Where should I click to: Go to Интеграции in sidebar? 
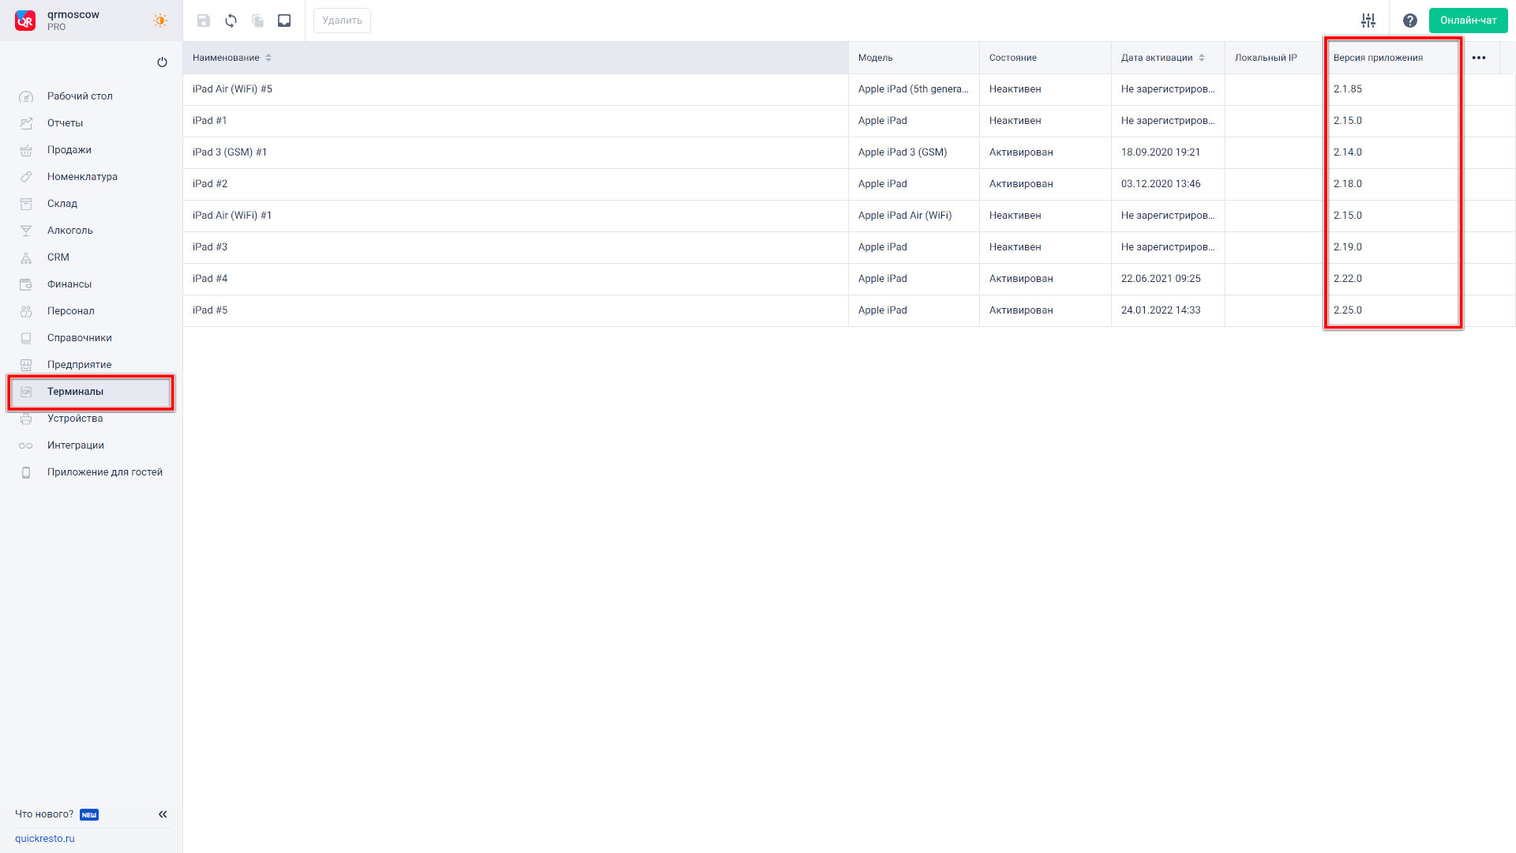pyautogui.click(x=76, y=445)
